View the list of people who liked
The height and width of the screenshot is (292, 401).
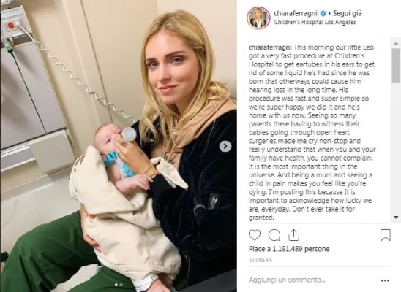tap(289, 249)
